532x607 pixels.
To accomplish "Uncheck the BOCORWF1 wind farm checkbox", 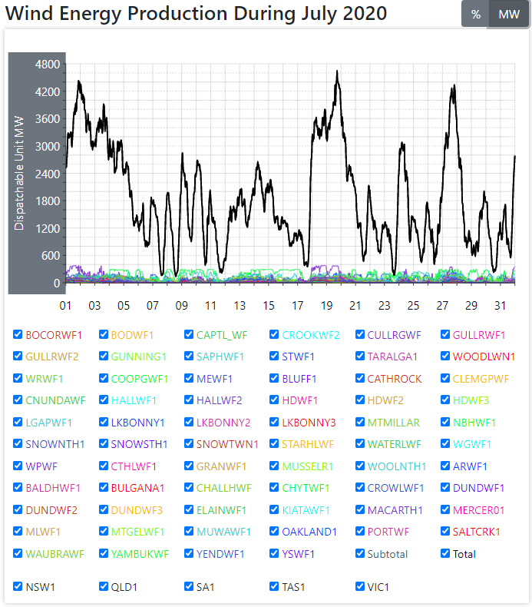I will click(18, 335).
